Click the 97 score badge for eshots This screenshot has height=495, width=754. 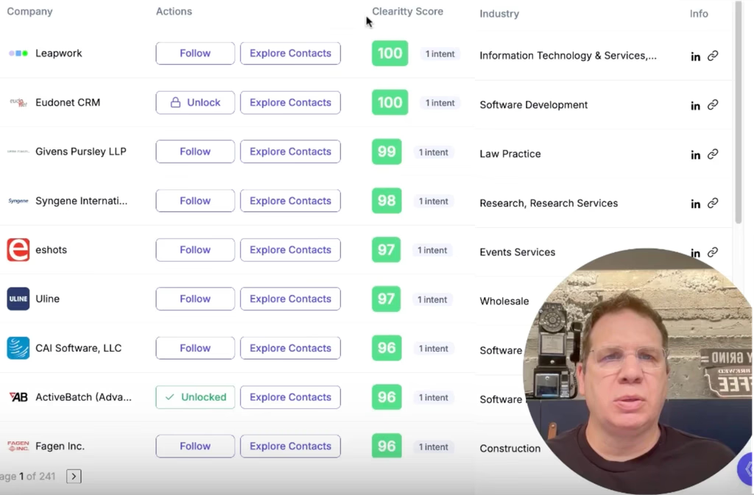[387, 250]
